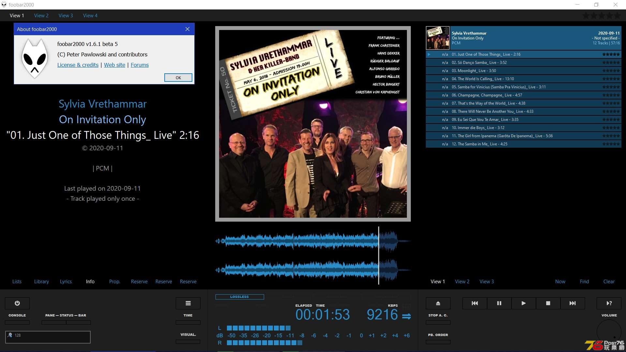Viewport: 626px width, 352px height.
Task: Switch playlist panel to View 3
Action: 487,282
